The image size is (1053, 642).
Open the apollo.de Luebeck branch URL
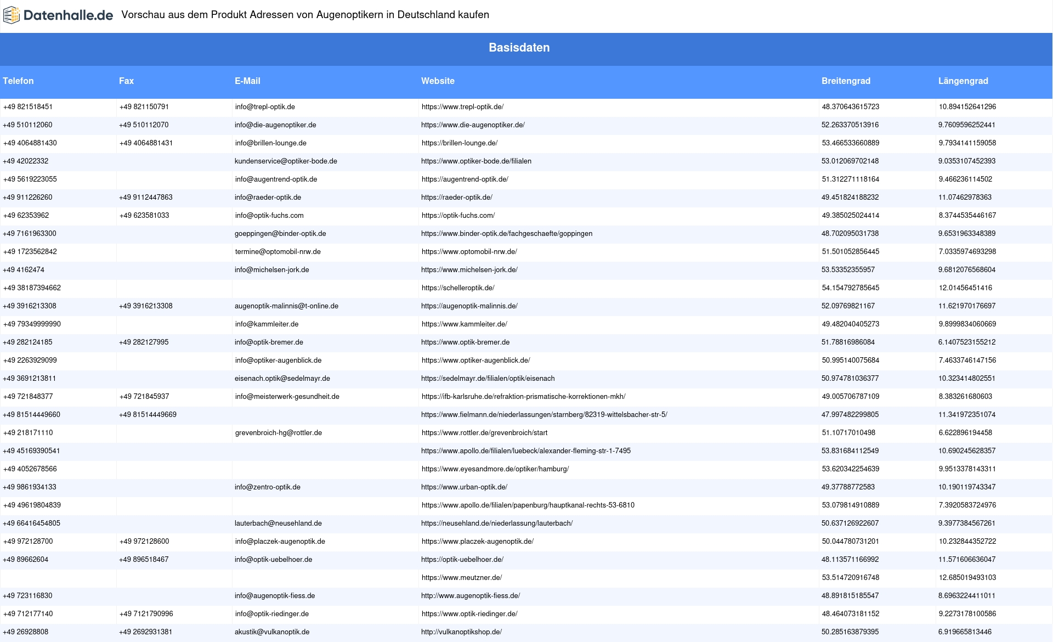click(x=526, y=451)
